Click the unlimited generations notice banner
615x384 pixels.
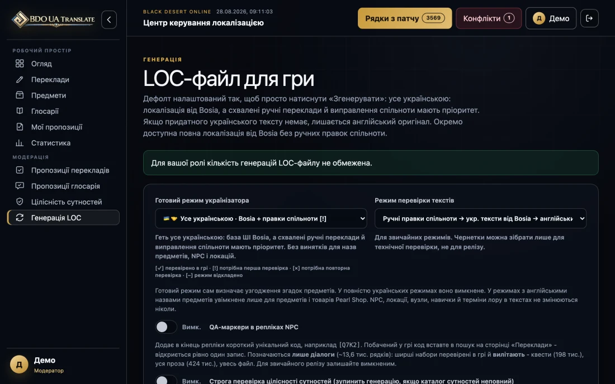(x=371, y=163)
